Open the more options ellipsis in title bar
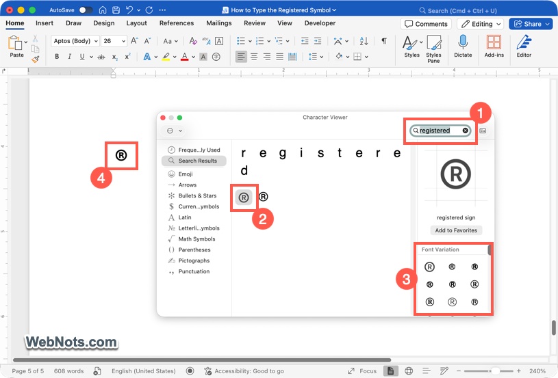558x378 pixels. pos(162,10)
